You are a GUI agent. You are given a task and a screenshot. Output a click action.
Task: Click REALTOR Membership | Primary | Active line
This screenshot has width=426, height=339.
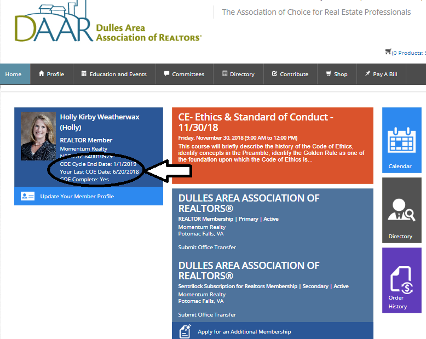(228, 219)
